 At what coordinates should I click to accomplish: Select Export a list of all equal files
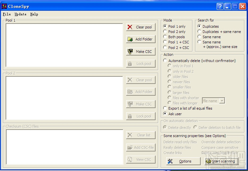[188, 108]
